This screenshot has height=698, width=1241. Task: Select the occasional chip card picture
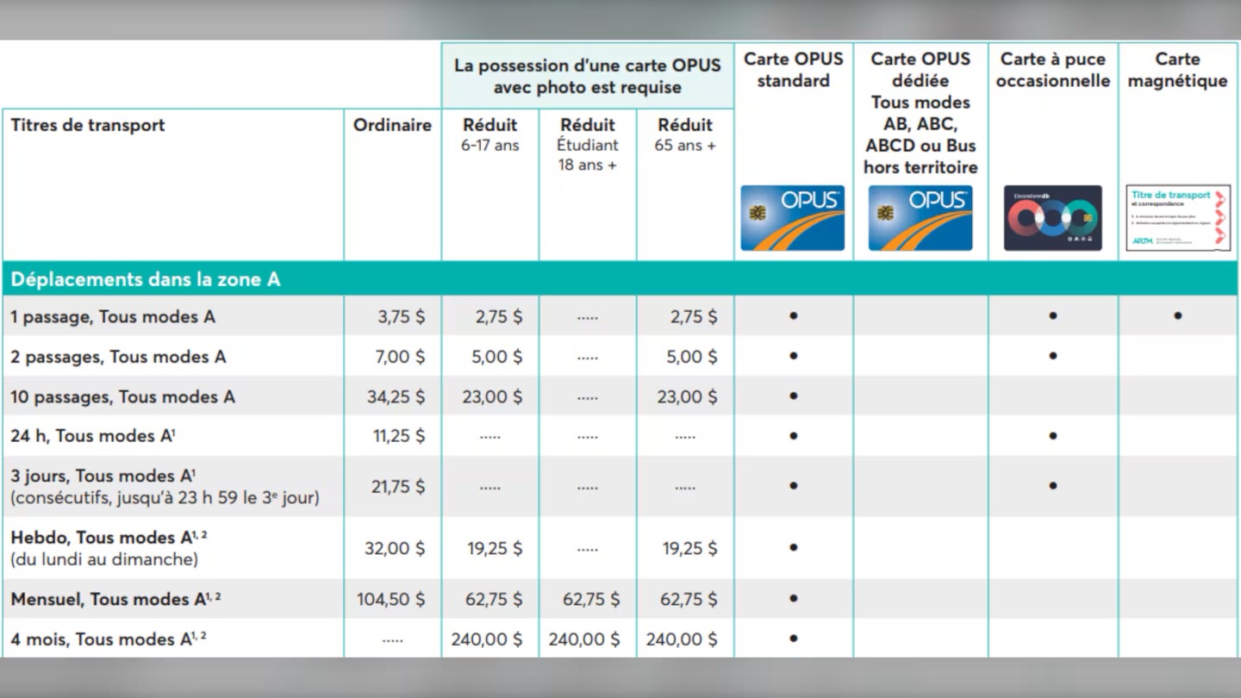1052,218
